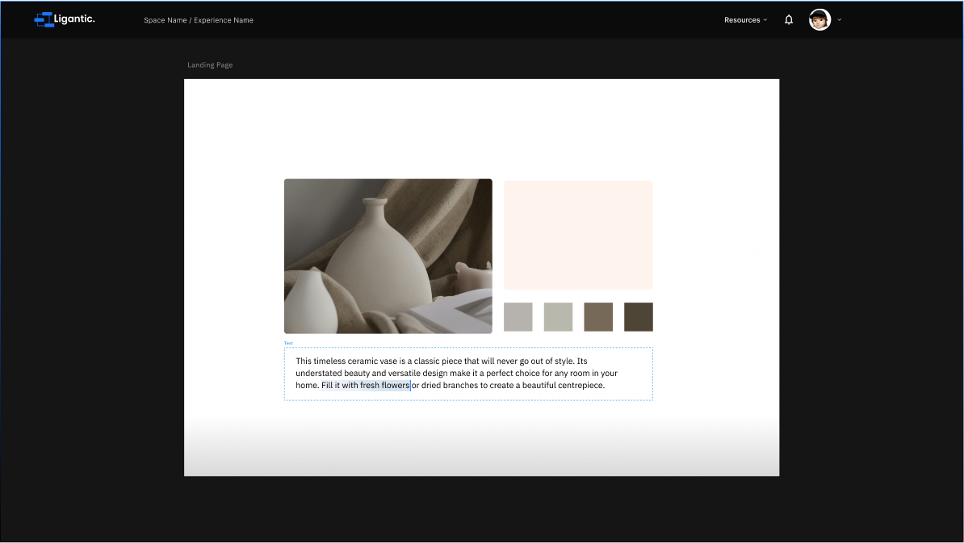The width and height of the screenshot is (964, 543).
Task: Select the taupe brown color swatch
Action: [x=598, y=317]
